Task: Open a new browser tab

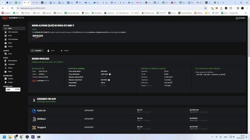Action: [x=223, y=3]
